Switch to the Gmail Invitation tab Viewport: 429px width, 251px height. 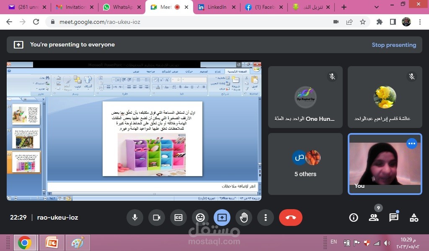(75, 7)
